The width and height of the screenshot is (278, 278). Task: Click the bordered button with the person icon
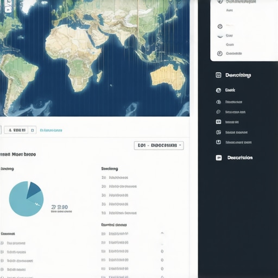[x=16, y=130]
